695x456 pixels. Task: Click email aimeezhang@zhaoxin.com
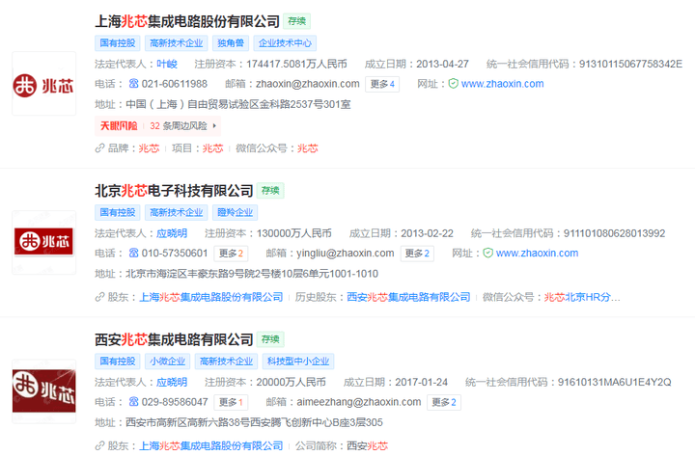[x=358, y=402]
